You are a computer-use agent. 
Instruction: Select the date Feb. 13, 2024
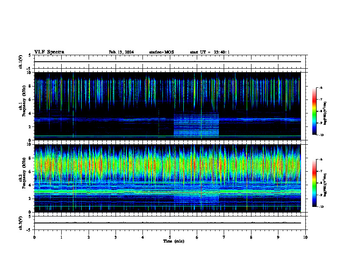[x=121, y=52]
